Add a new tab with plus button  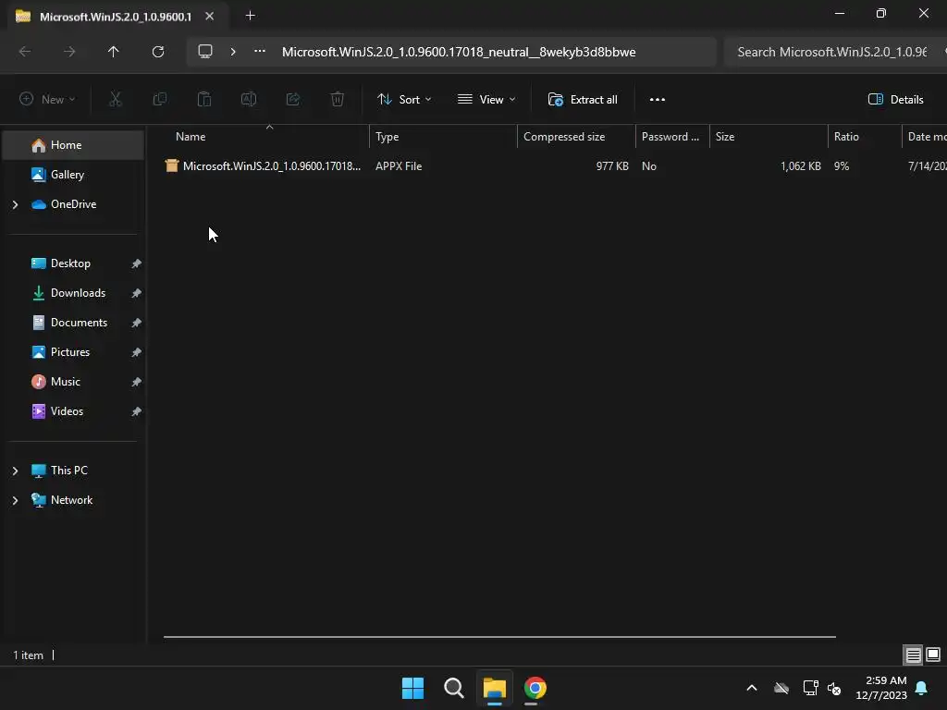pos(250,16)
